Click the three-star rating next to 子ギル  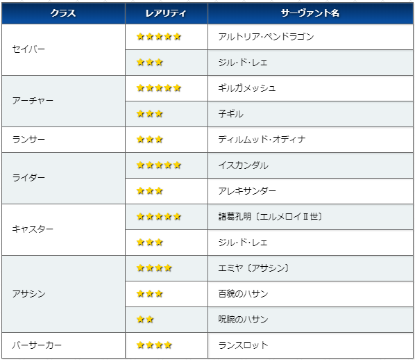[x=150, y=114]
